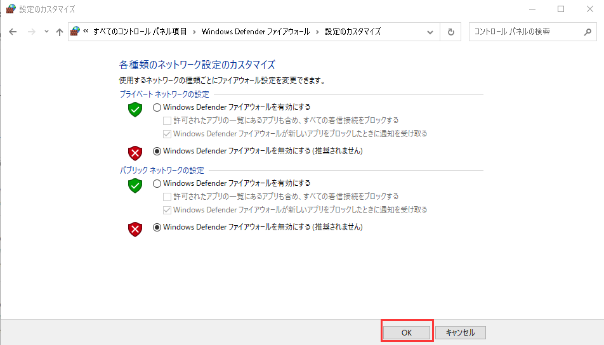Select disable firewall for public network
This screenshot has height=345, width=604.
click(157, 227)
